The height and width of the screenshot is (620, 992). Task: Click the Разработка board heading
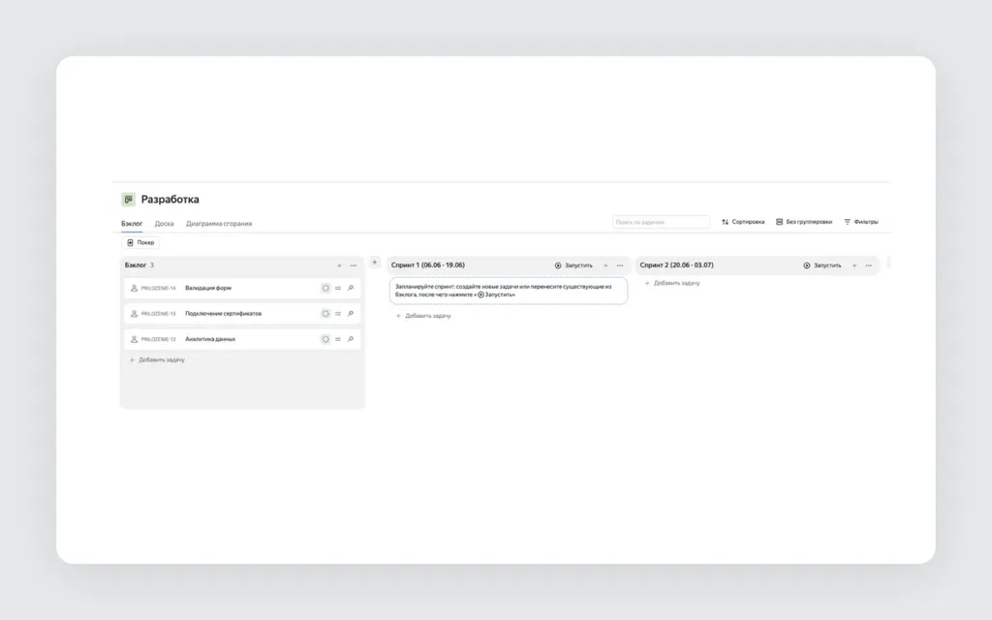pyautogui.click(x=170, y=200)
